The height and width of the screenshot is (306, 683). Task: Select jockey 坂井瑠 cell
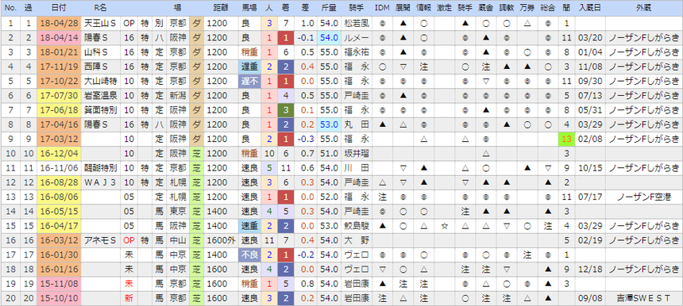point(356,154)
